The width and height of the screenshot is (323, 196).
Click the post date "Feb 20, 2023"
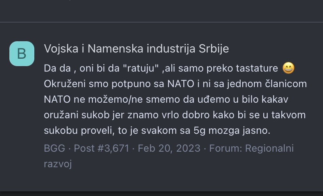(169, 148)
